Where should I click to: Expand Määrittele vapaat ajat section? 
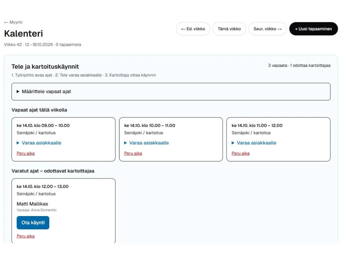171,92
